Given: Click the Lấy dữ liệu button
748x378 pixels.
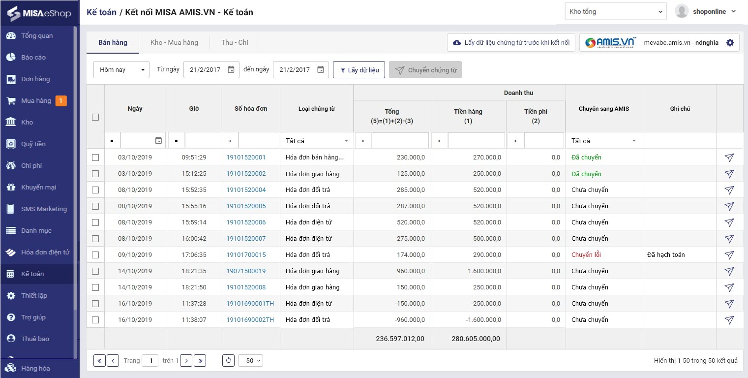Looking at the screenshot, I should [358, 70].
